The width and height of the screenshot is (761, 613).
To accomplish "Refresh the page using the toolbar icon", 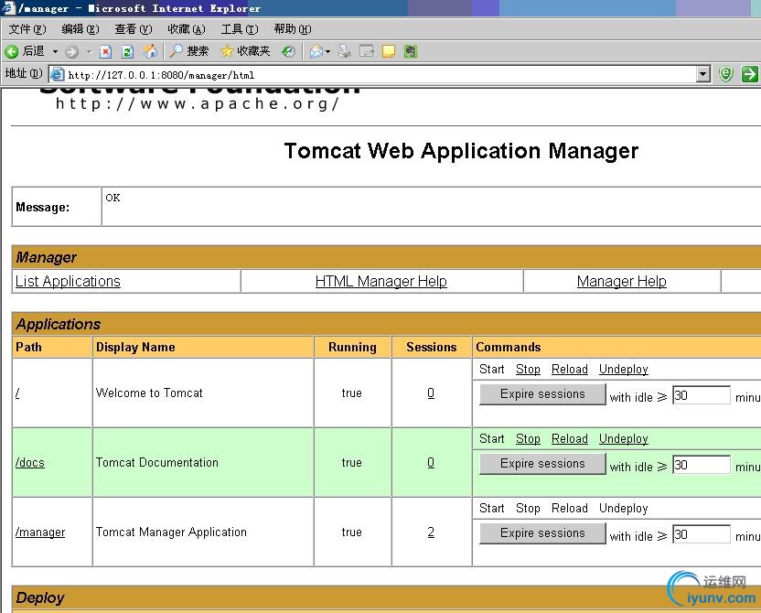I will click(128, 51).
